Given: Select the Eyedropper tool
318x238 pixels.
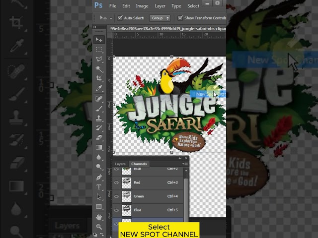Looking at the screenshot, I should (99, 88).
